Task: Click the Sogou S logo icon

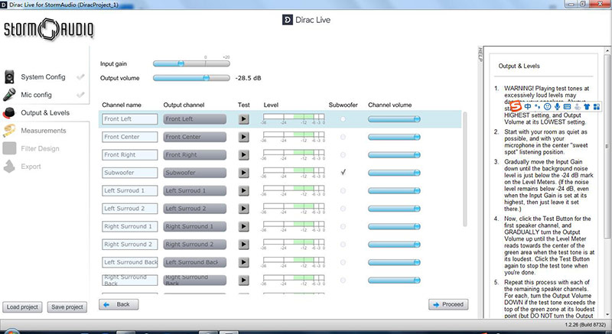Action: tap(516, 106)
